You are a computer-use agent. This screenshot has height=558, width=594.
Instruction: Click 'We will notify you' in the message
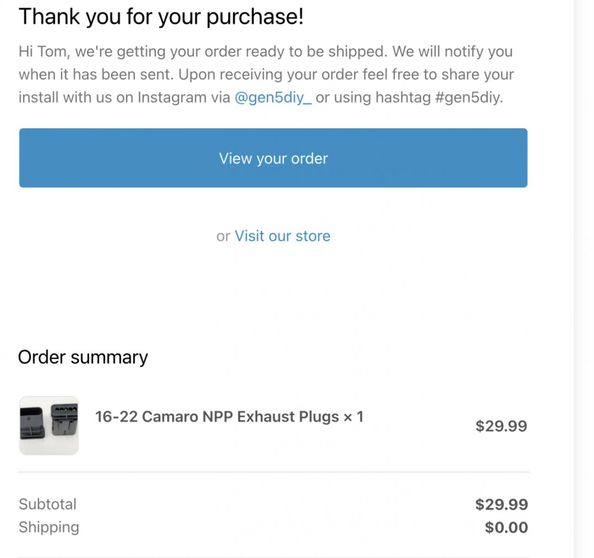click(452, 51)
